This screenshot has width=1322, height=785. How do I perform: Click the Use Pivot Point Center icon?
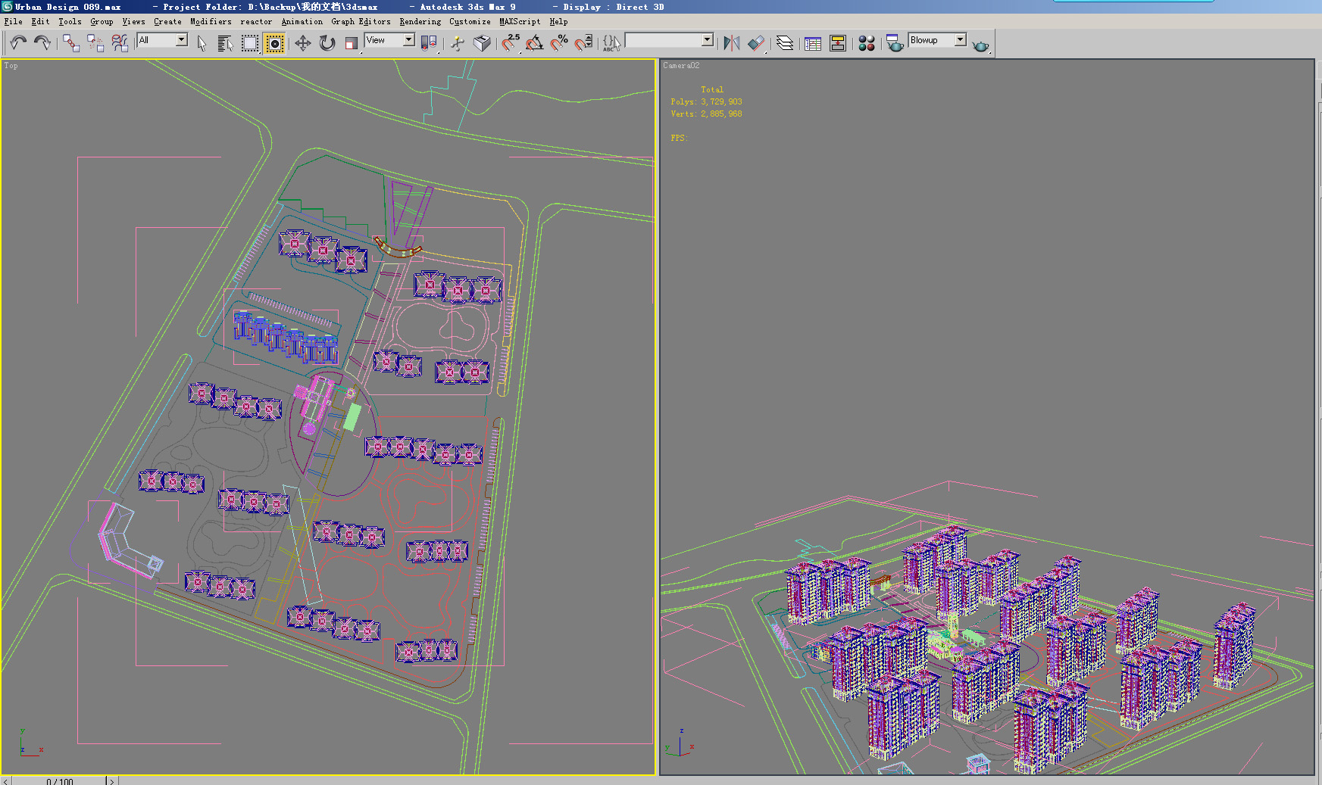(x=429, y=43)
